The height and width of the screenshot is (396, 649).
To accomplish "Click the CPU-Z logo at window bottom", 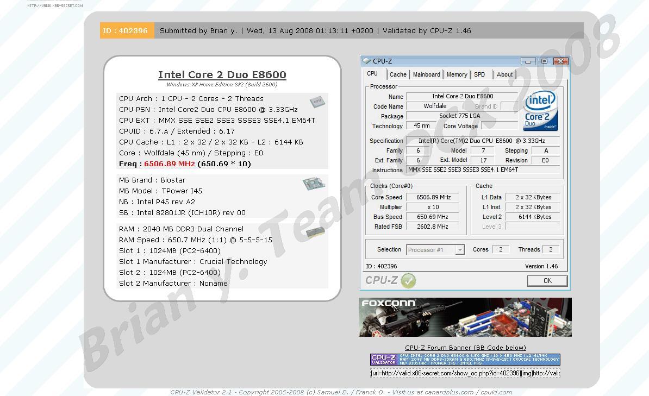I will point(381,280).
